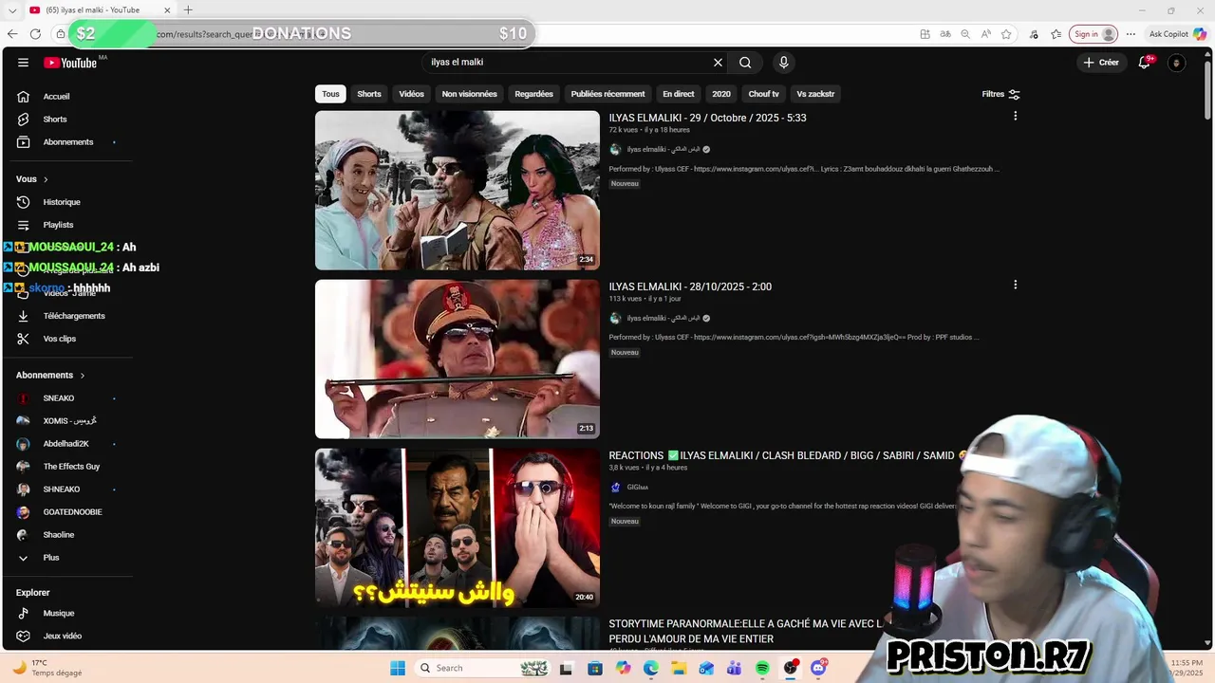1215x683 pixels.
Task: Go back in the browser
Action: [11, 34]
